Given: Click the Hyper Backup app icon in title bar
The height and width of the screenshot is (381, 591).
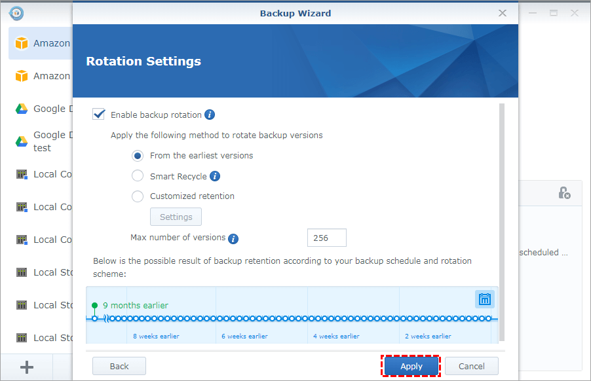Looking at the screenshot, I should (x=16, y=13).
